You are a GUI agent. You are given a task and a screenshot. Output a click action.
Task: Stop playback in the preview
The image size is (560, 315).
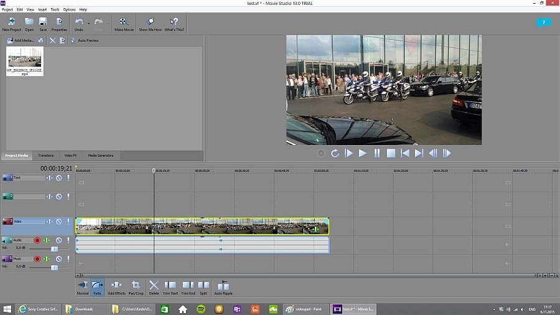[391, 153]
